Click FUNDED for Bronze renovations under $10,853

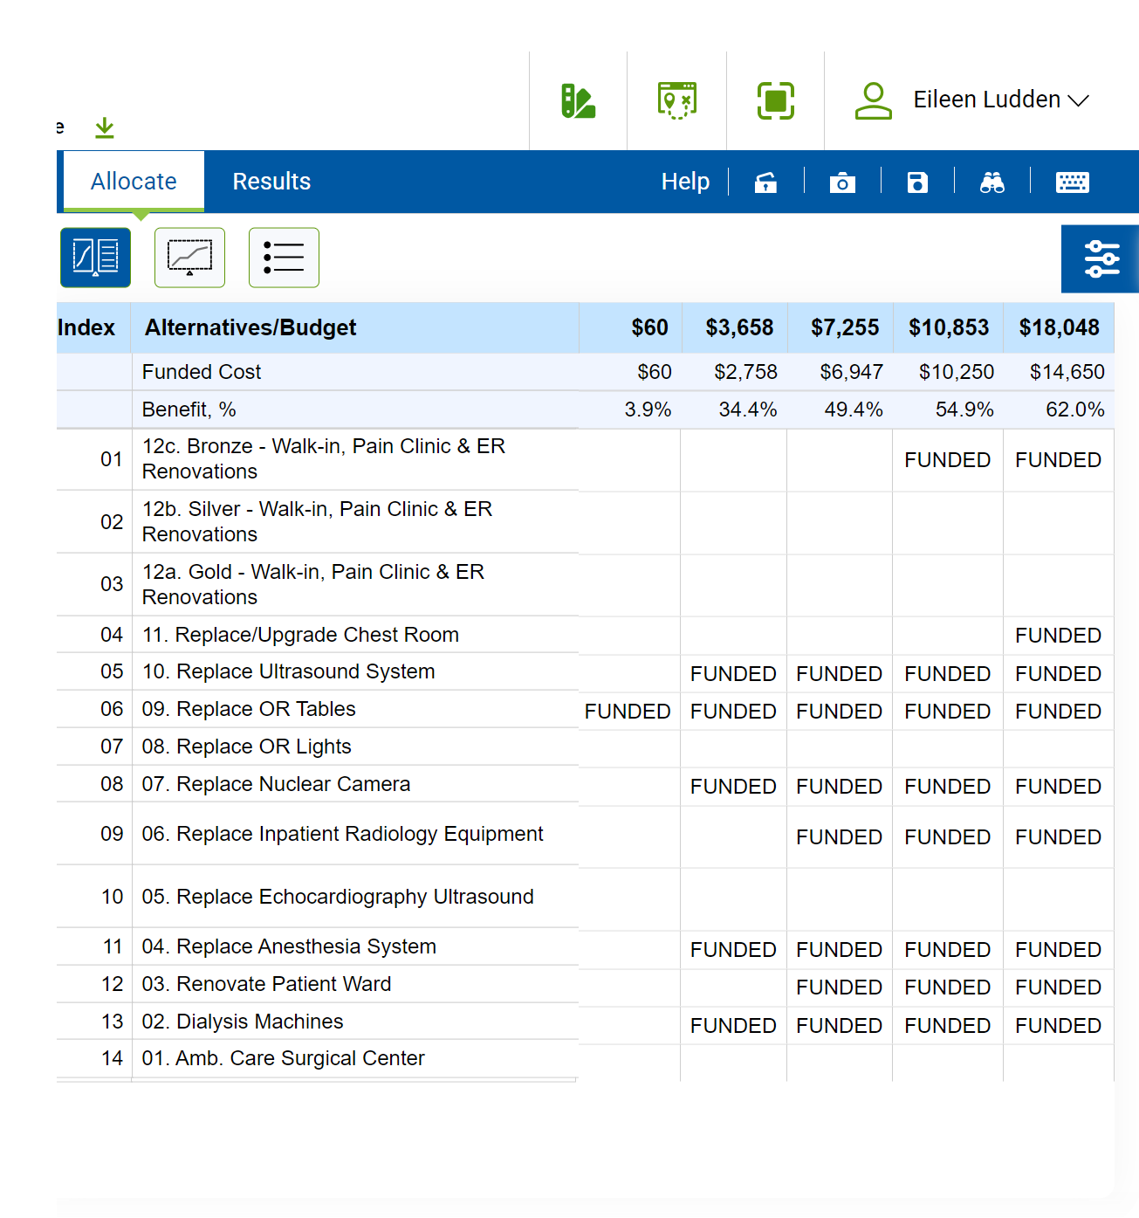[x=947, y=460]
